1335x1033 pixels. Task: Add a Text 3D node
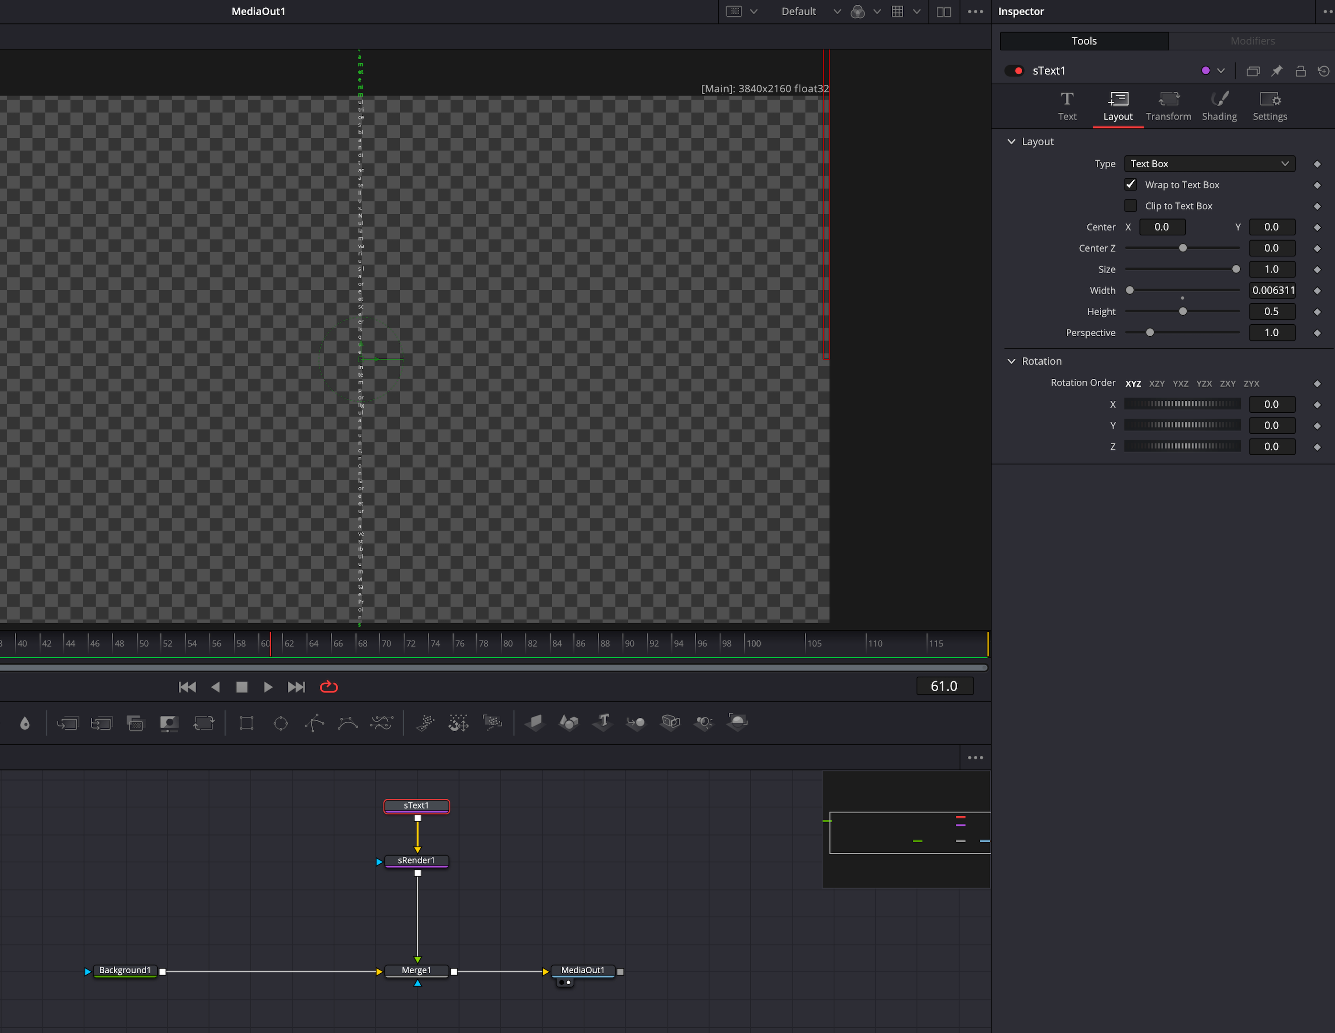pos(602,723)
